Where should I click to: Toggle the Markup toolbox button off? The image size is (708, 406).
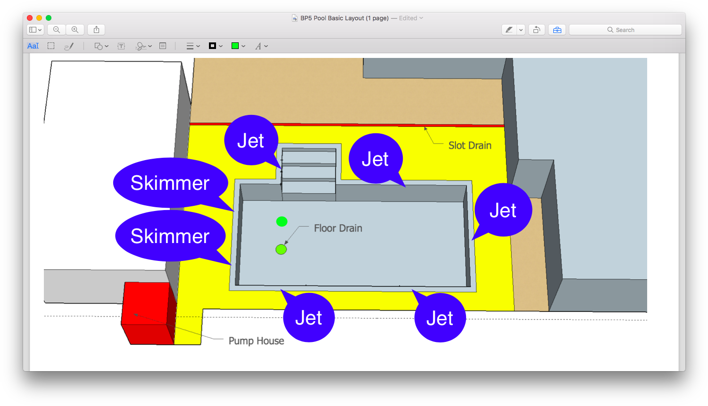pos(557,30)
